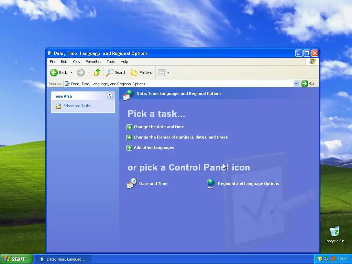
Task: Click Regional and Language Options label
Action: click(x=248, y=184)
